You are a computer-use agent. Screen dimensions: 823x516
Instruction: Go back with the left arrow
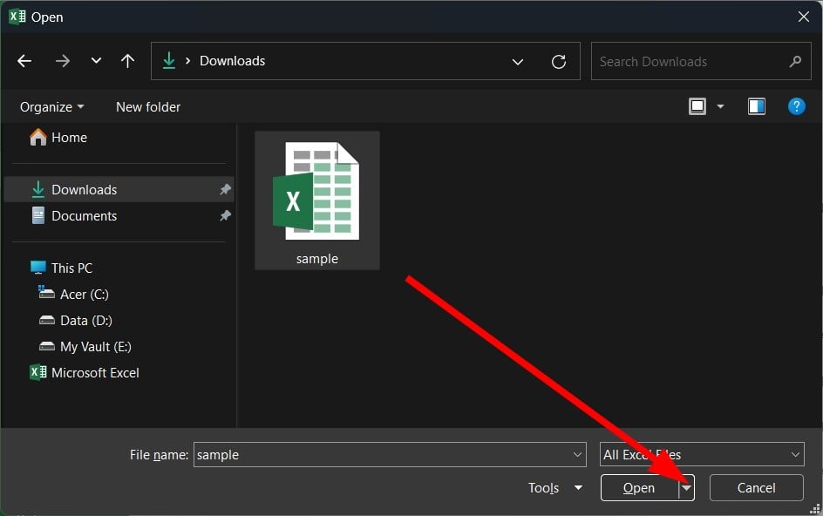[x=24, y=61]
